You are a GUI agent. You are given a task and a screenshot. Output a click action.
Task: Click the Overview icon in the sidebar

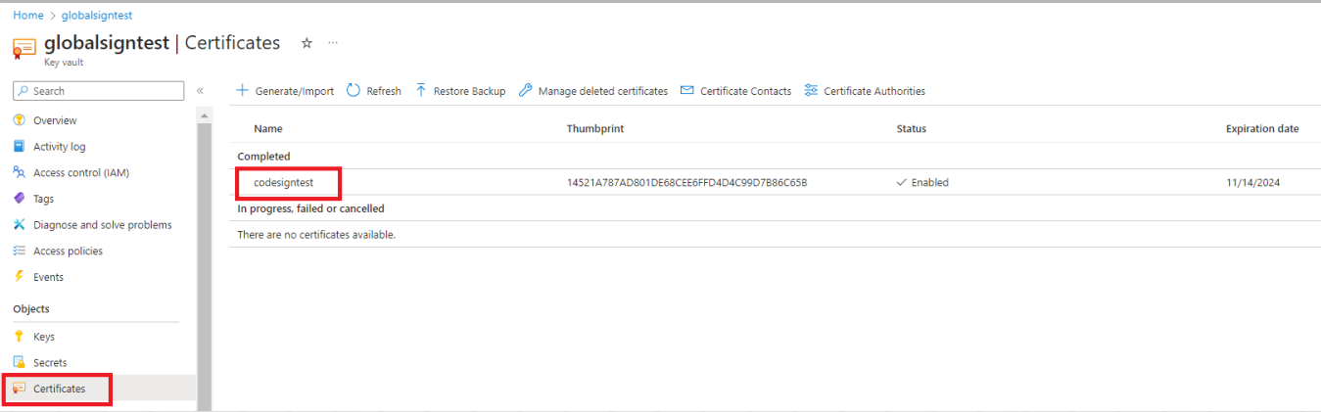tap(19, 120)
